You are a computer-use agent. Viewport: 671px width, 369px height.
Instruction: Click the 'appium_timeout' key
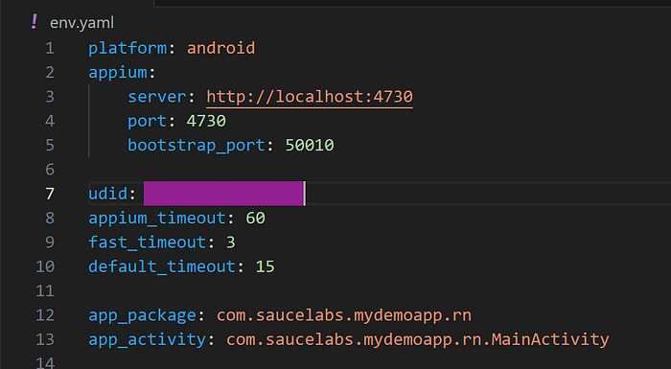[x=157, y=219]
